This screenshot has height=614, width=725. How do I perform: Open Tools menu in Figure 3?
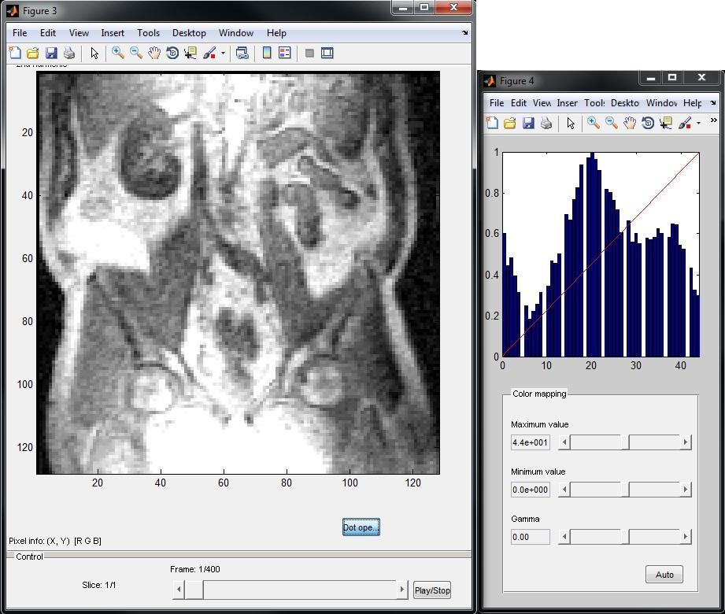(x=148, y=33)
